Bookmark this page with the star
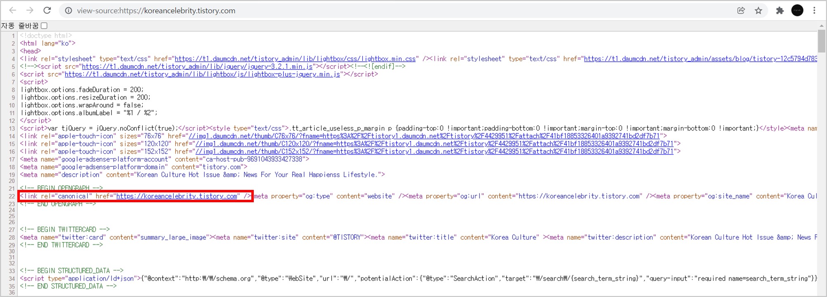827x297 pixels. (758, 11)
